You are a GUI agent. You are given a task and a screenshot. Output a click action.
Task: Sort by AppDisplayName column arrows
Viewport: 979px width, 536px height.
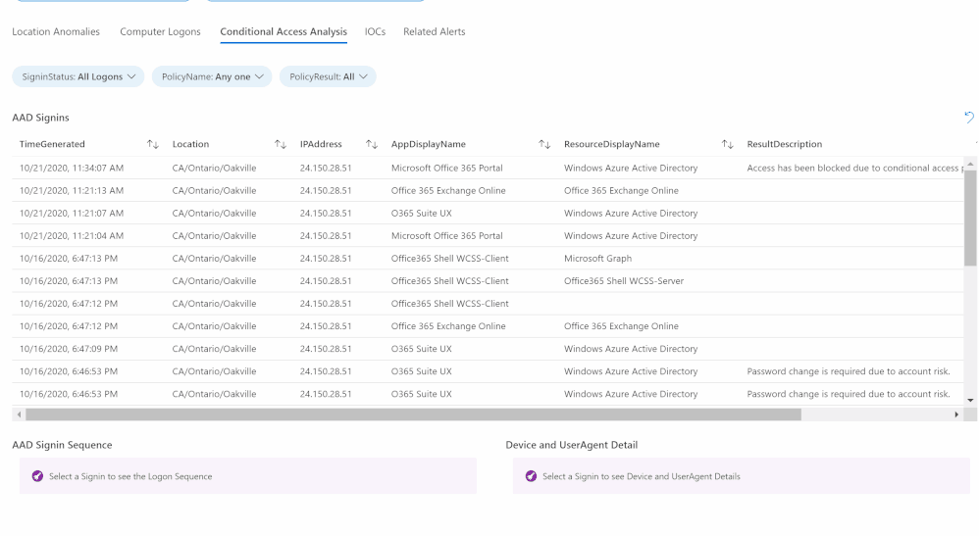[x=544, y=144]
